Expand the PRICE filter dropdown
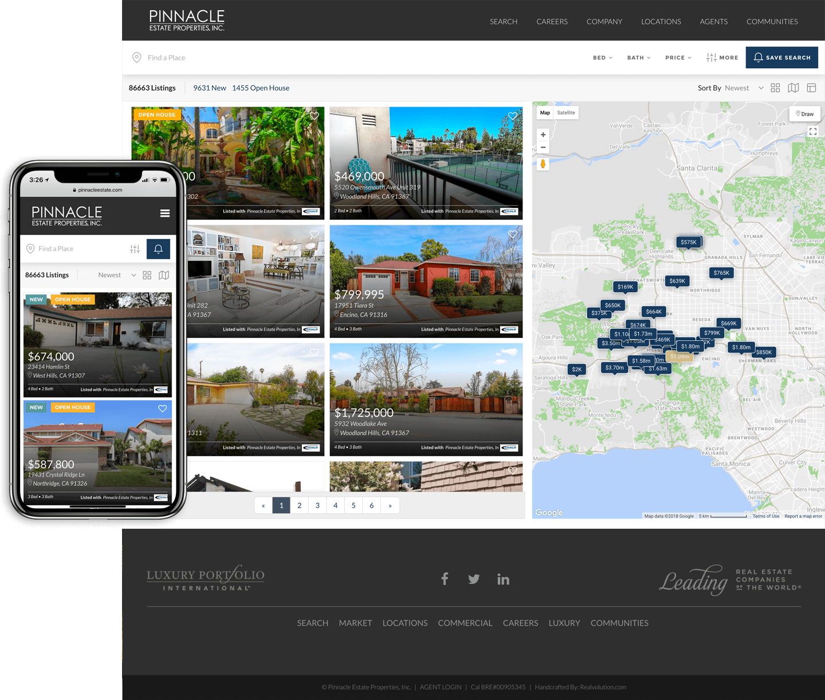 (x=678, y=58)
